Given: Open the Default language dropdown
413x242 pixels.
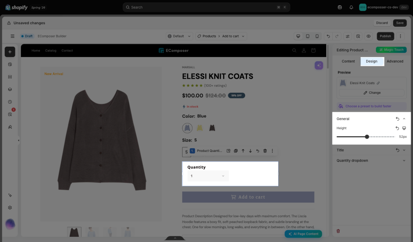Looking at the screenshot, I should pyautogui.click(x=179, y=36).
